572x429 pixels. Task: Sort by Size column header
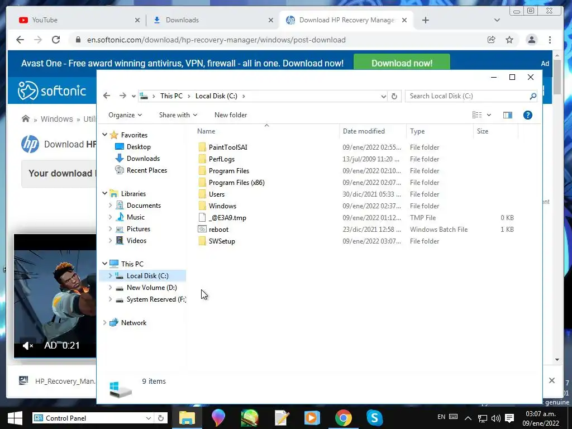pyautogui.click(x=496, y=131)
